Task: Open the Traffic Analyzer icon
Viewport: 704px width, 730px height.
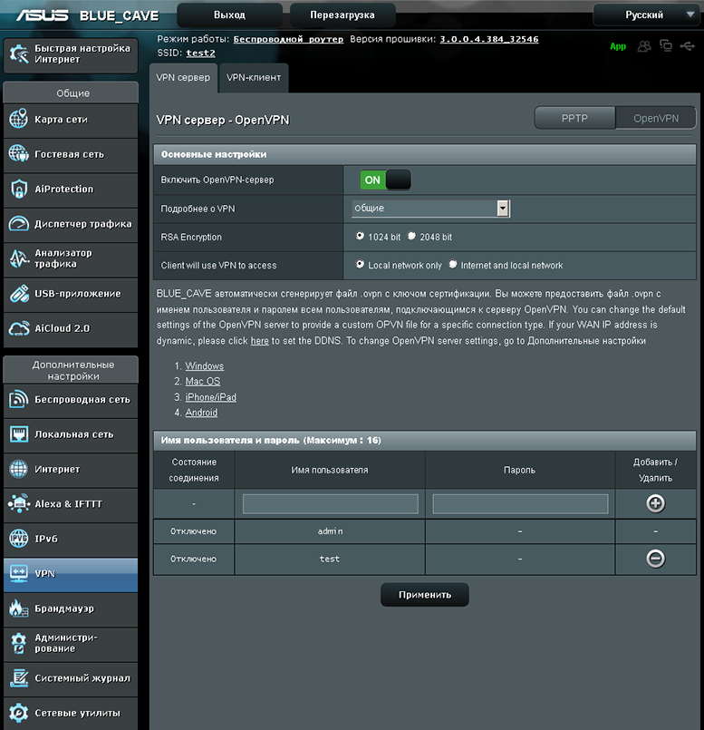Action: [x=19, y=258]
